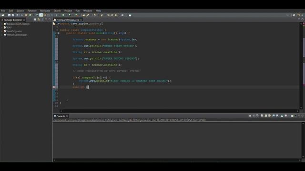Open the Help menu
305x171 pixels.
tap(98, 10)
